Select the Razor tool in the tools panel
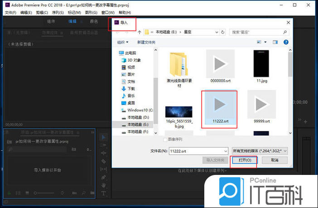Screen dimensions: 318x208 pyautogui.click(x=103, y=161)
